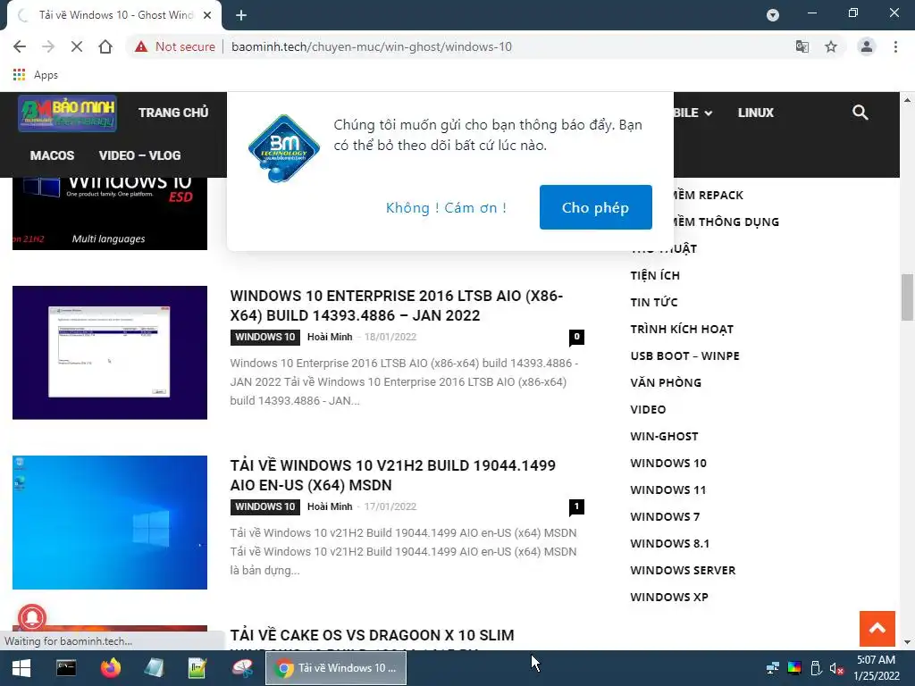This screenshot has width=915, height=686.
Task: Click Cho phép to allow notifications
Action: (x=595, y=207)
